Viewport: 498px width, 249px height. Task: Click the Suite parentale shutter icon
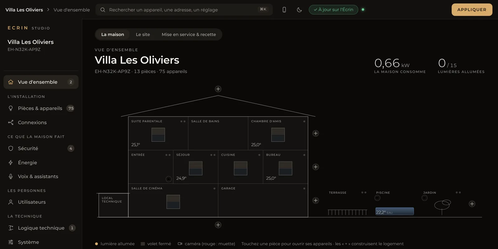coord(158,135)
